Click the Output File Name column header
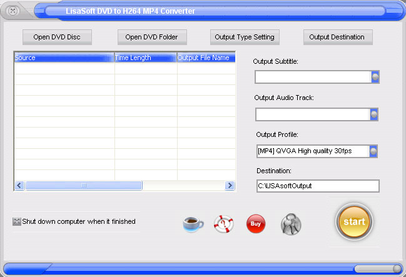 point(206,58)
